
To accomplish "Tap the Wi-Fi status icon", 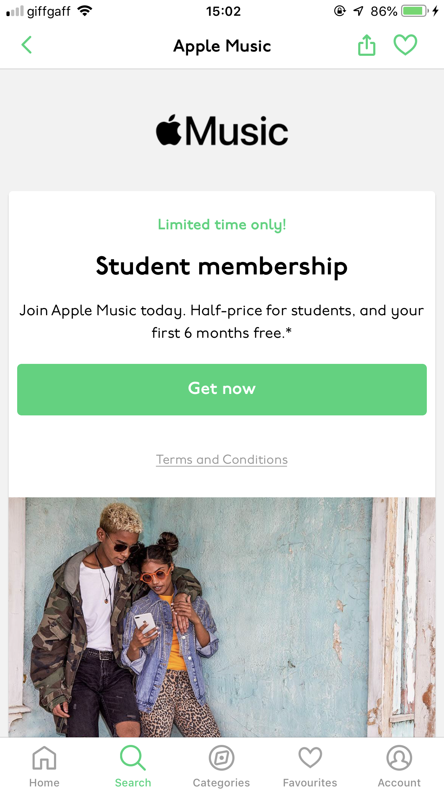I will click(85, 11).
